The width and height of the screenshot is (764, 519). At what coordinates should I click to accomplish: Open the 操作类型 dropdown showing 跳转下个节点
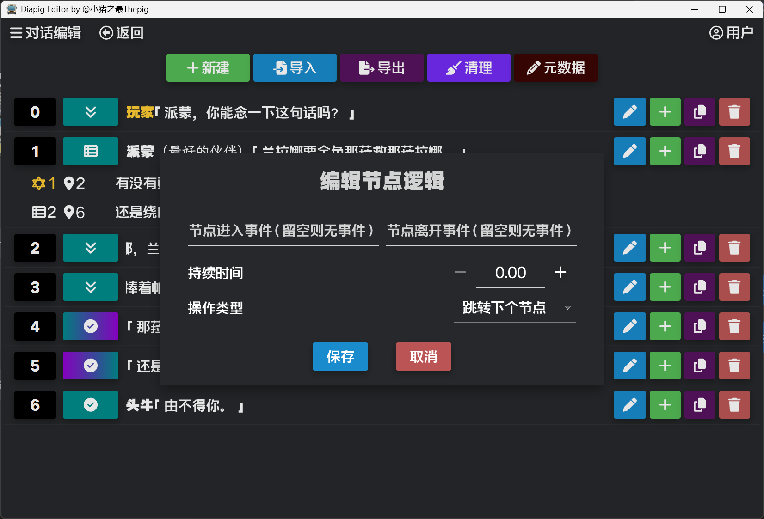514,308
